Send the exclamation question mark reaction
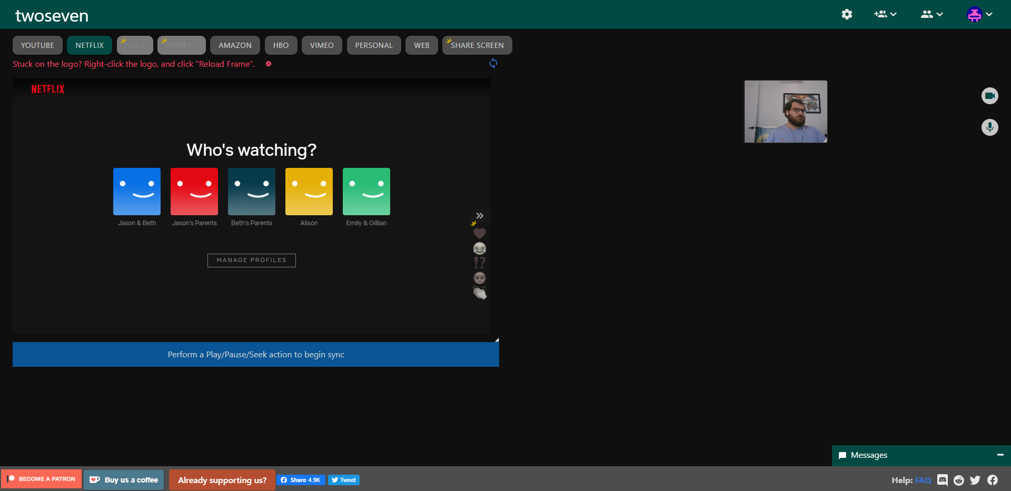Viewport: 1011px width, 491px height. (x=480, y=263)
